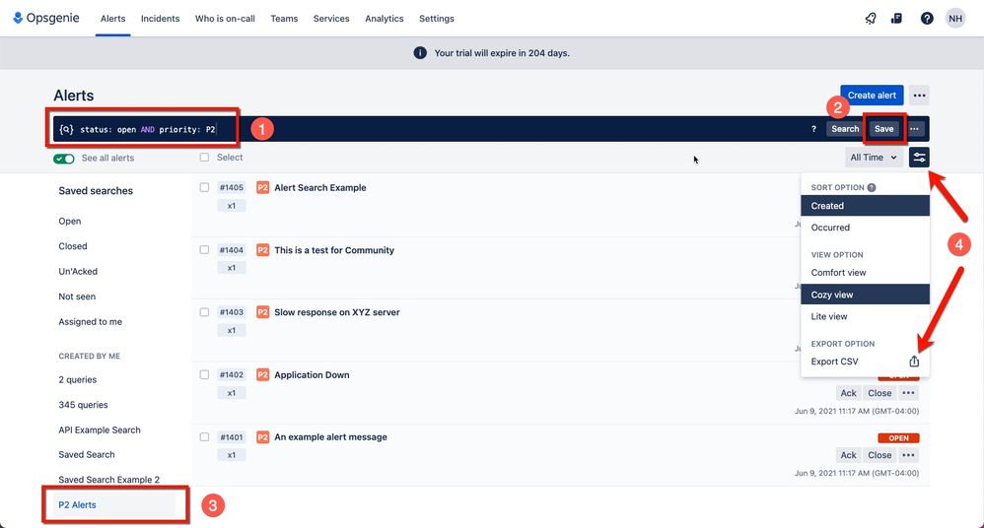Open API Example Search
Viewport: 984px width, 528px height.
100,430
